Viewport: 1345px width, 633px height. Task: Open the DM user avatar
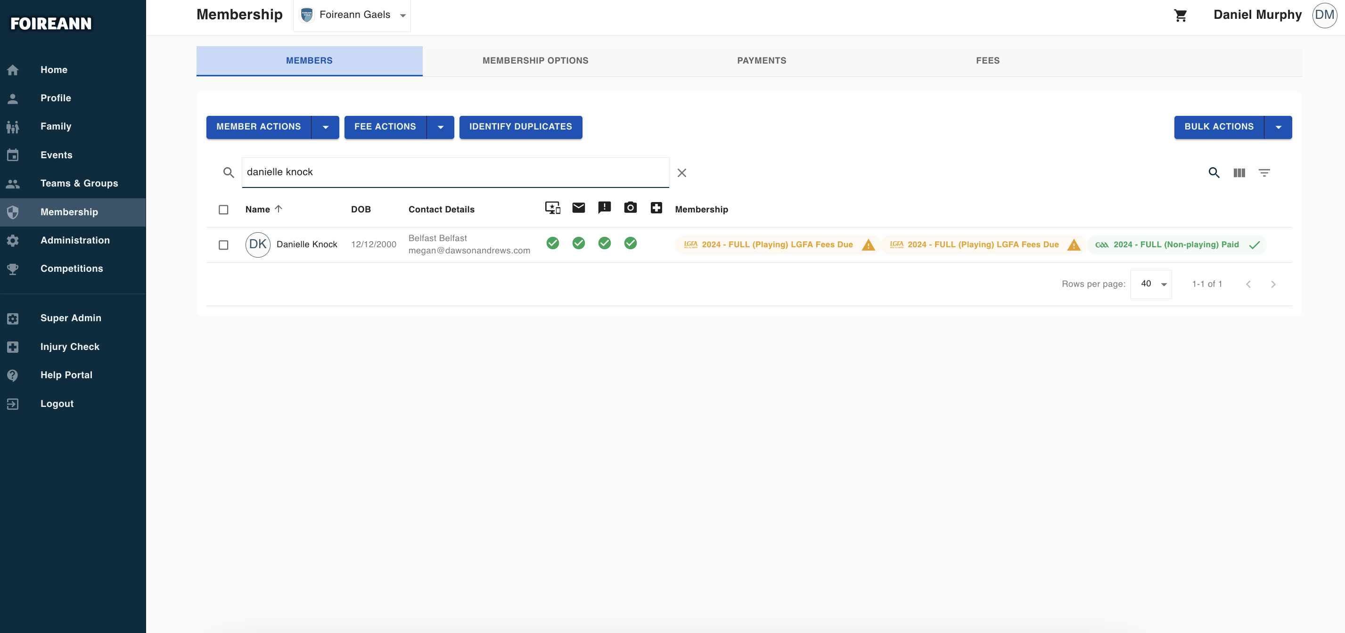[x=1325, y=15]
